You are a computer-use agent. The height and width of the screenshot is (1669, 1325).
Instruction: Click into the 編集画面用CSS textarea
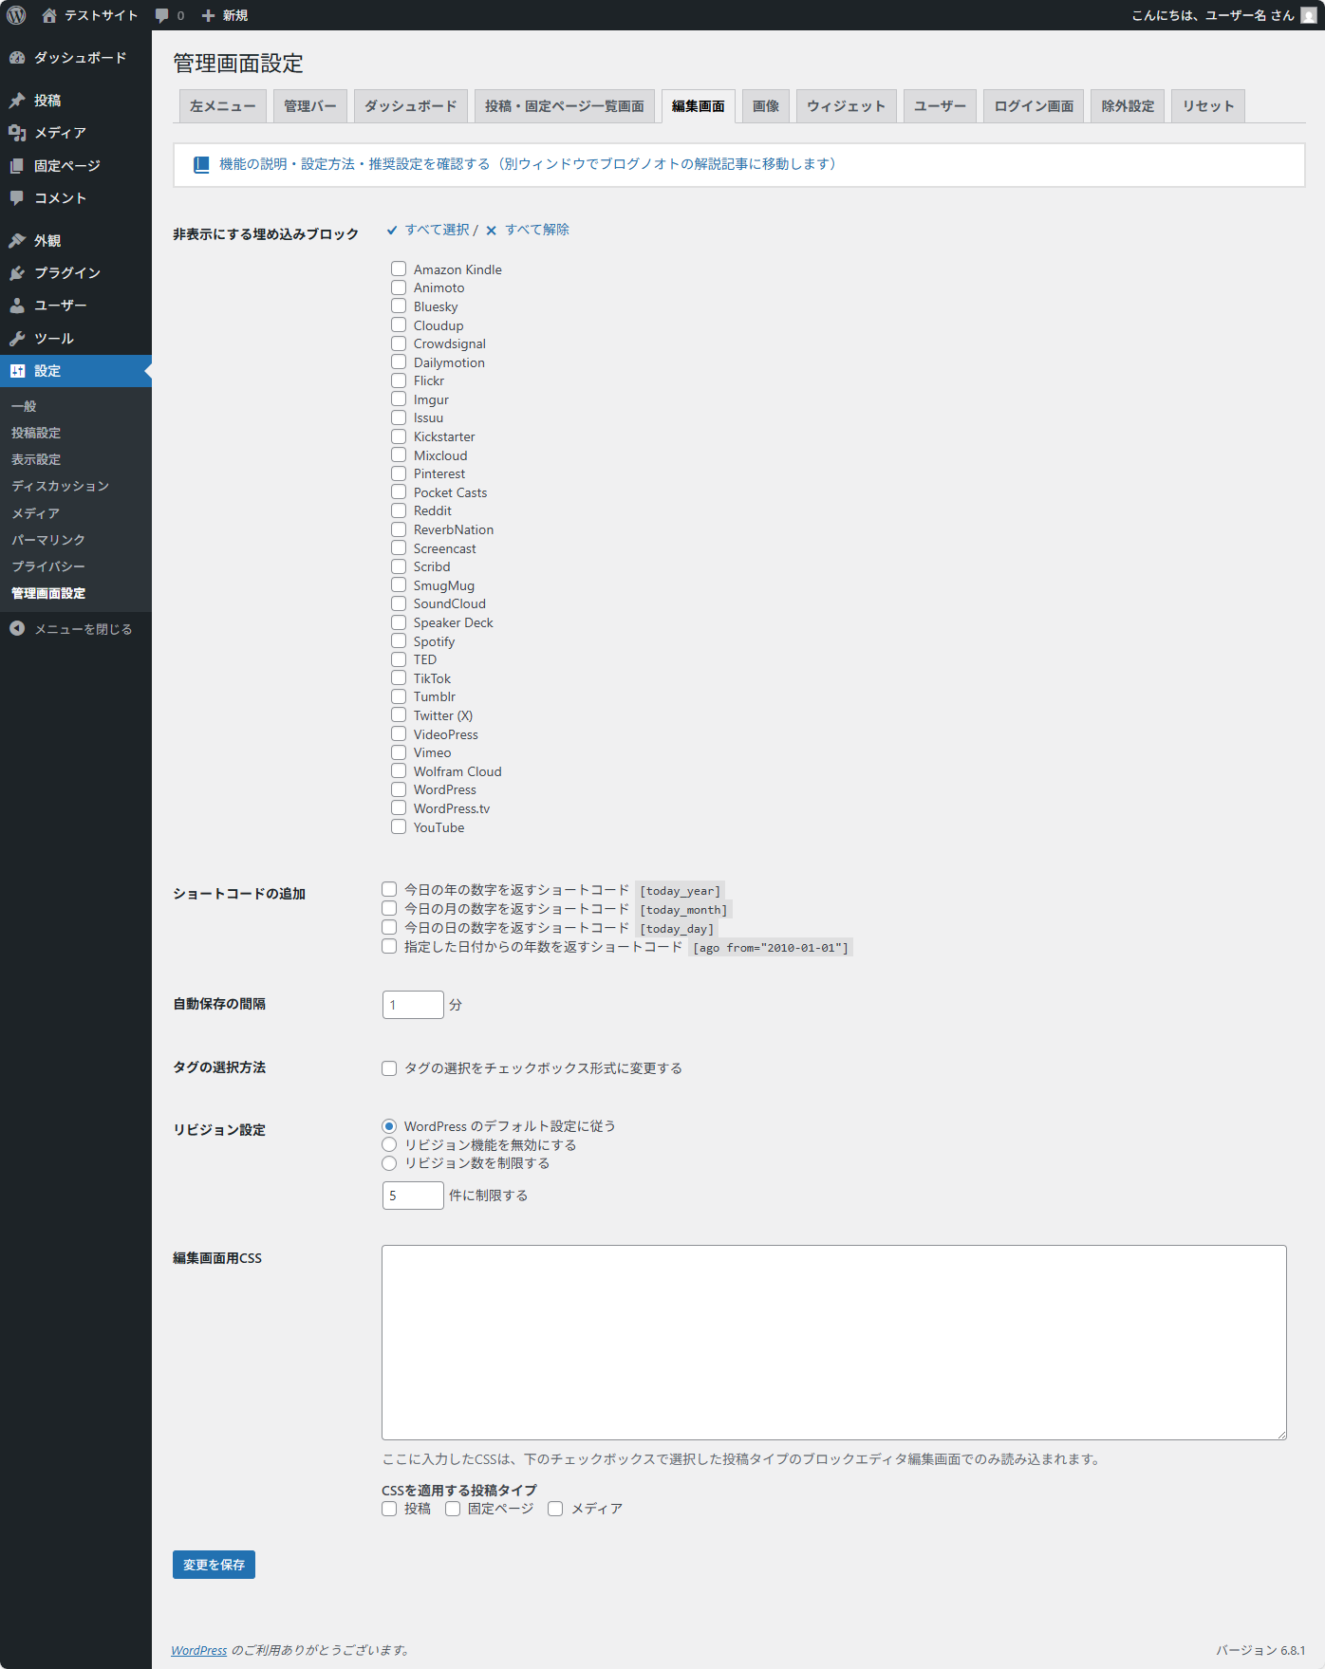(x=834, y=1343)
